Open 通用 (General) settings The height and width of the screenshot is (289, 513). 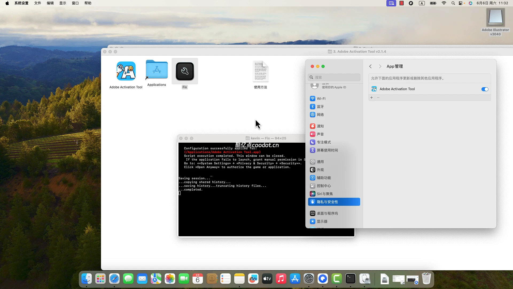(334, 162)
